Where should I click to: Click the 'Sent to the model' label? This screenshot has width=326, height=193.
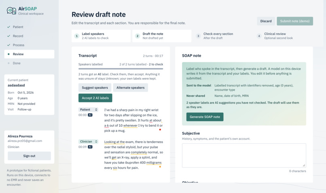(x=199, y=85)
